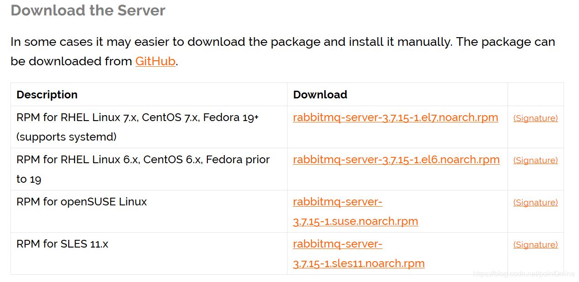Click the Download column header

pos(320,94)
